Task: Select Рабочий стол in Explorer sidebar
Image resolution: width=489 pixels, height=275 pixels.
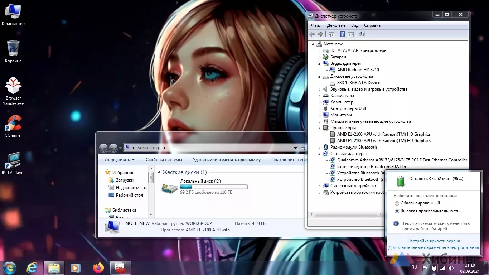Action: click(x=130, y=195)
